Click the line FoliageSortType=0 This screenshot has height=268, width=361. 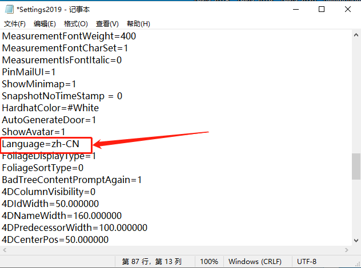coord(43,168)
